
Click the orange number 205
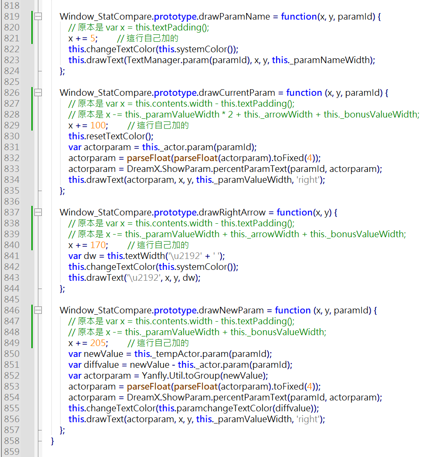[98, 343]
